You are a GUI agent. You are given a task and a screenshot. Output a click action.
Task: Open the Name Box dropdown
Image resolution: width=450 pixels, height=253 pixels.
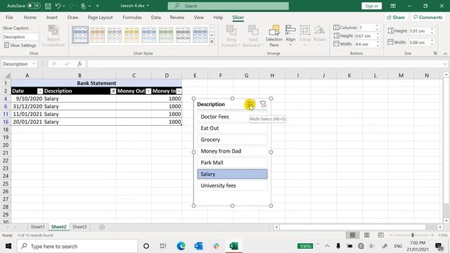(x=34, y=64)
